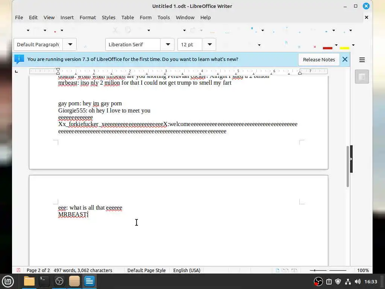
Task: Open the Font Size dropdown arrow
Action: [209, 44]
